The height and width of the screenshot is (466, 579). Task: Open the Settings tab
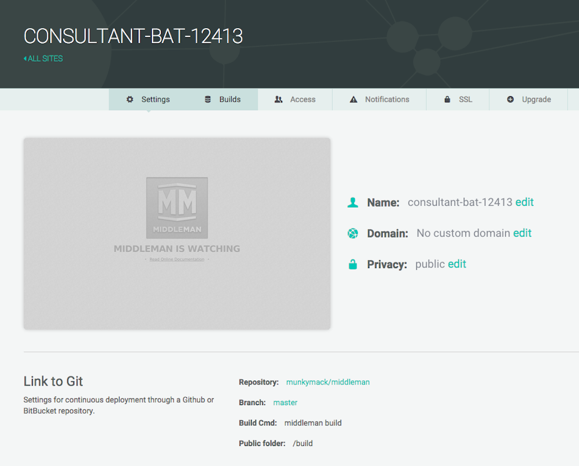point(148,99)
